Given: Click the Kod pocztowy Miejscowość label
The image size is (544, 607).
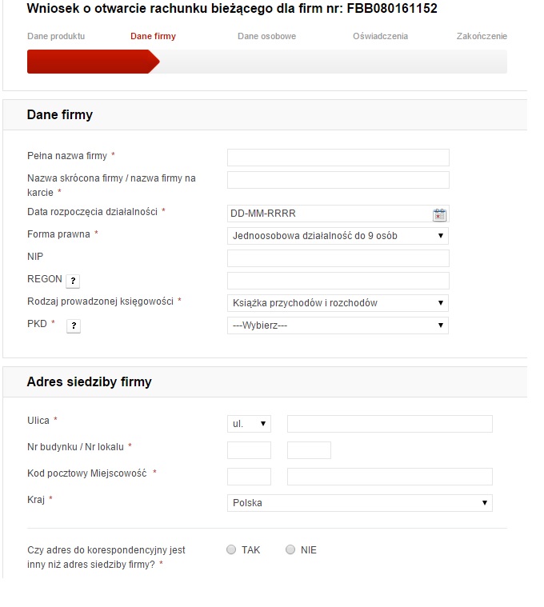Looking at the screenshot, I should click(87, 473).
